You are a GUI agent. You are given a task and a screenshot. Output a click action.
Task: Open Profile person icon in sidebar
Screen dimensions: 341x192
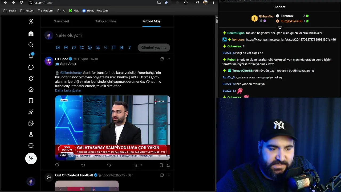[x=31, y=134]
